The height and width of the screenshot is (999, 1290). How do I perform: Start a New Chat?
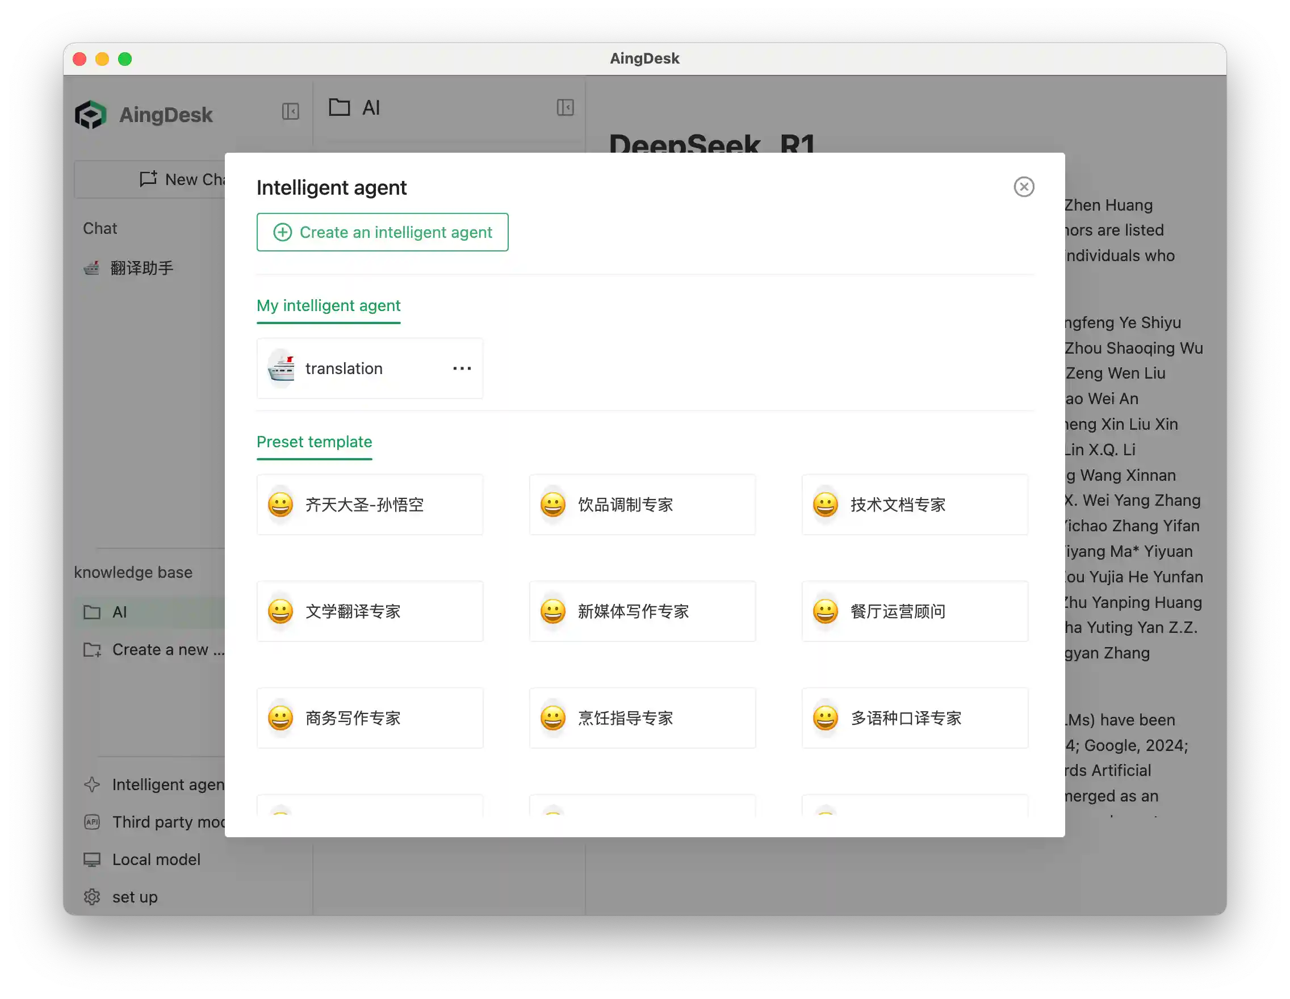[183, 179]
